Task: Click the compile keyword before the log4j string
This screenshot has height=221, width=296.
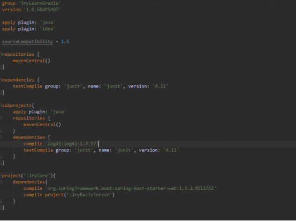Action: tap(33, 144)
